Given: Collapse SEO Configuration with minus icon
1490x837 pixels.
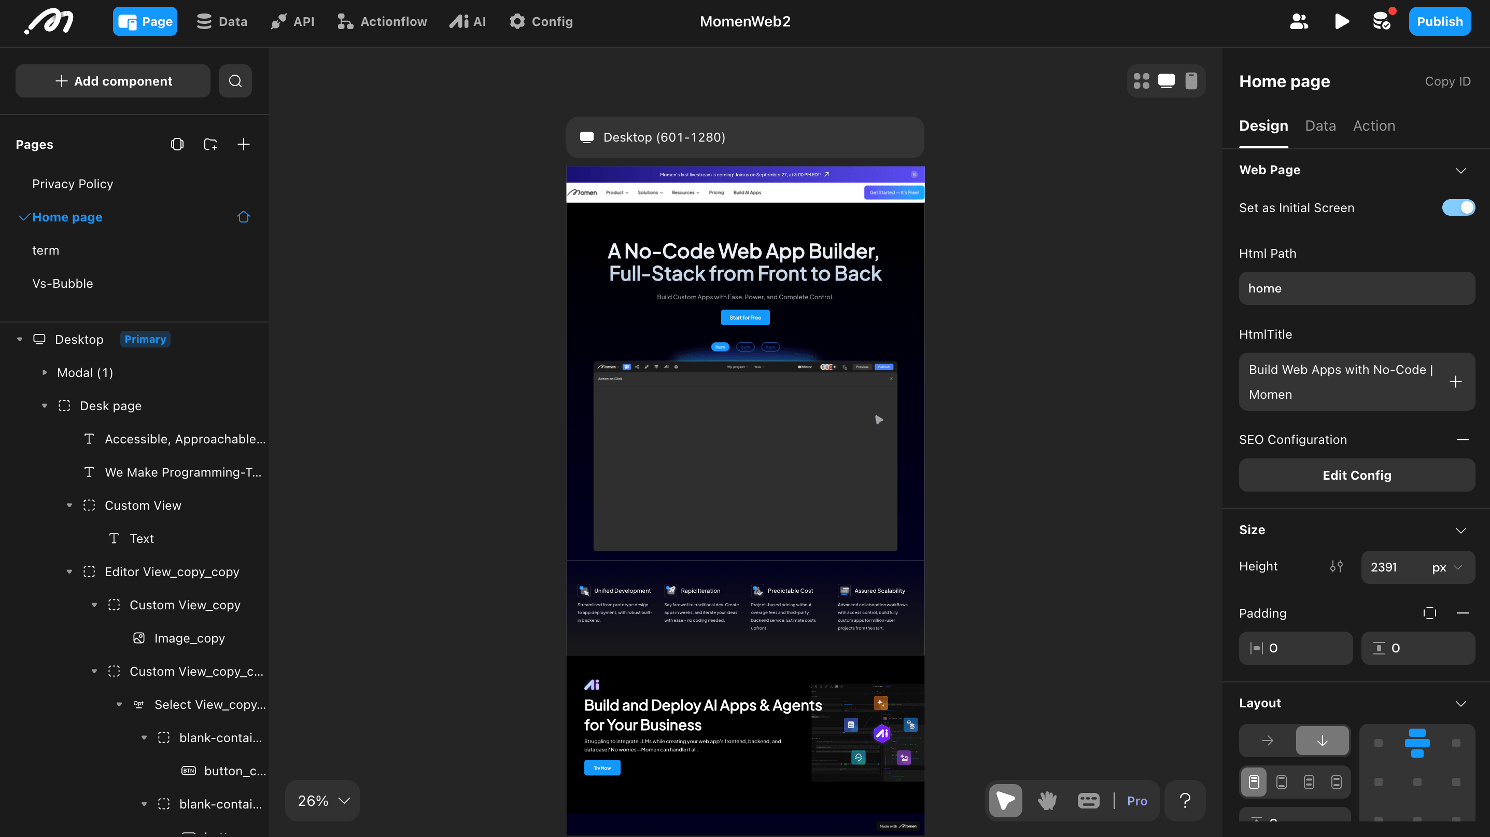Looking at the screenshot, I should [1462, 440].
